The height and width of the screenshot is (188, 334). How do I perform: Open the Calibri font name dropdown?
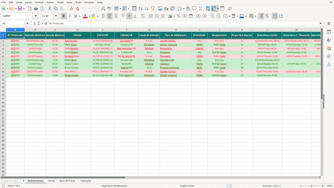coord(36,16)
